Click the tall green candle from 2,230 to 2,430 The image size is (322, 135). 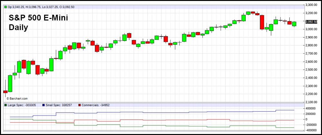[x=10, y=83]
